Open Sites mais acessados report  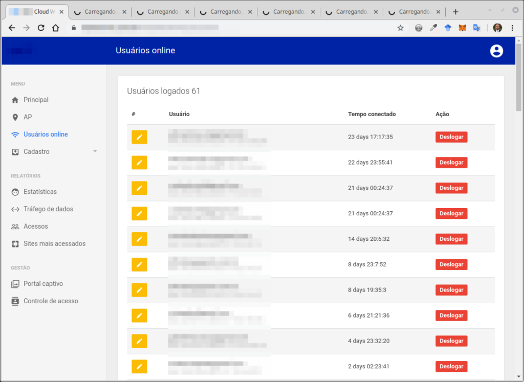tap(54, 244)
